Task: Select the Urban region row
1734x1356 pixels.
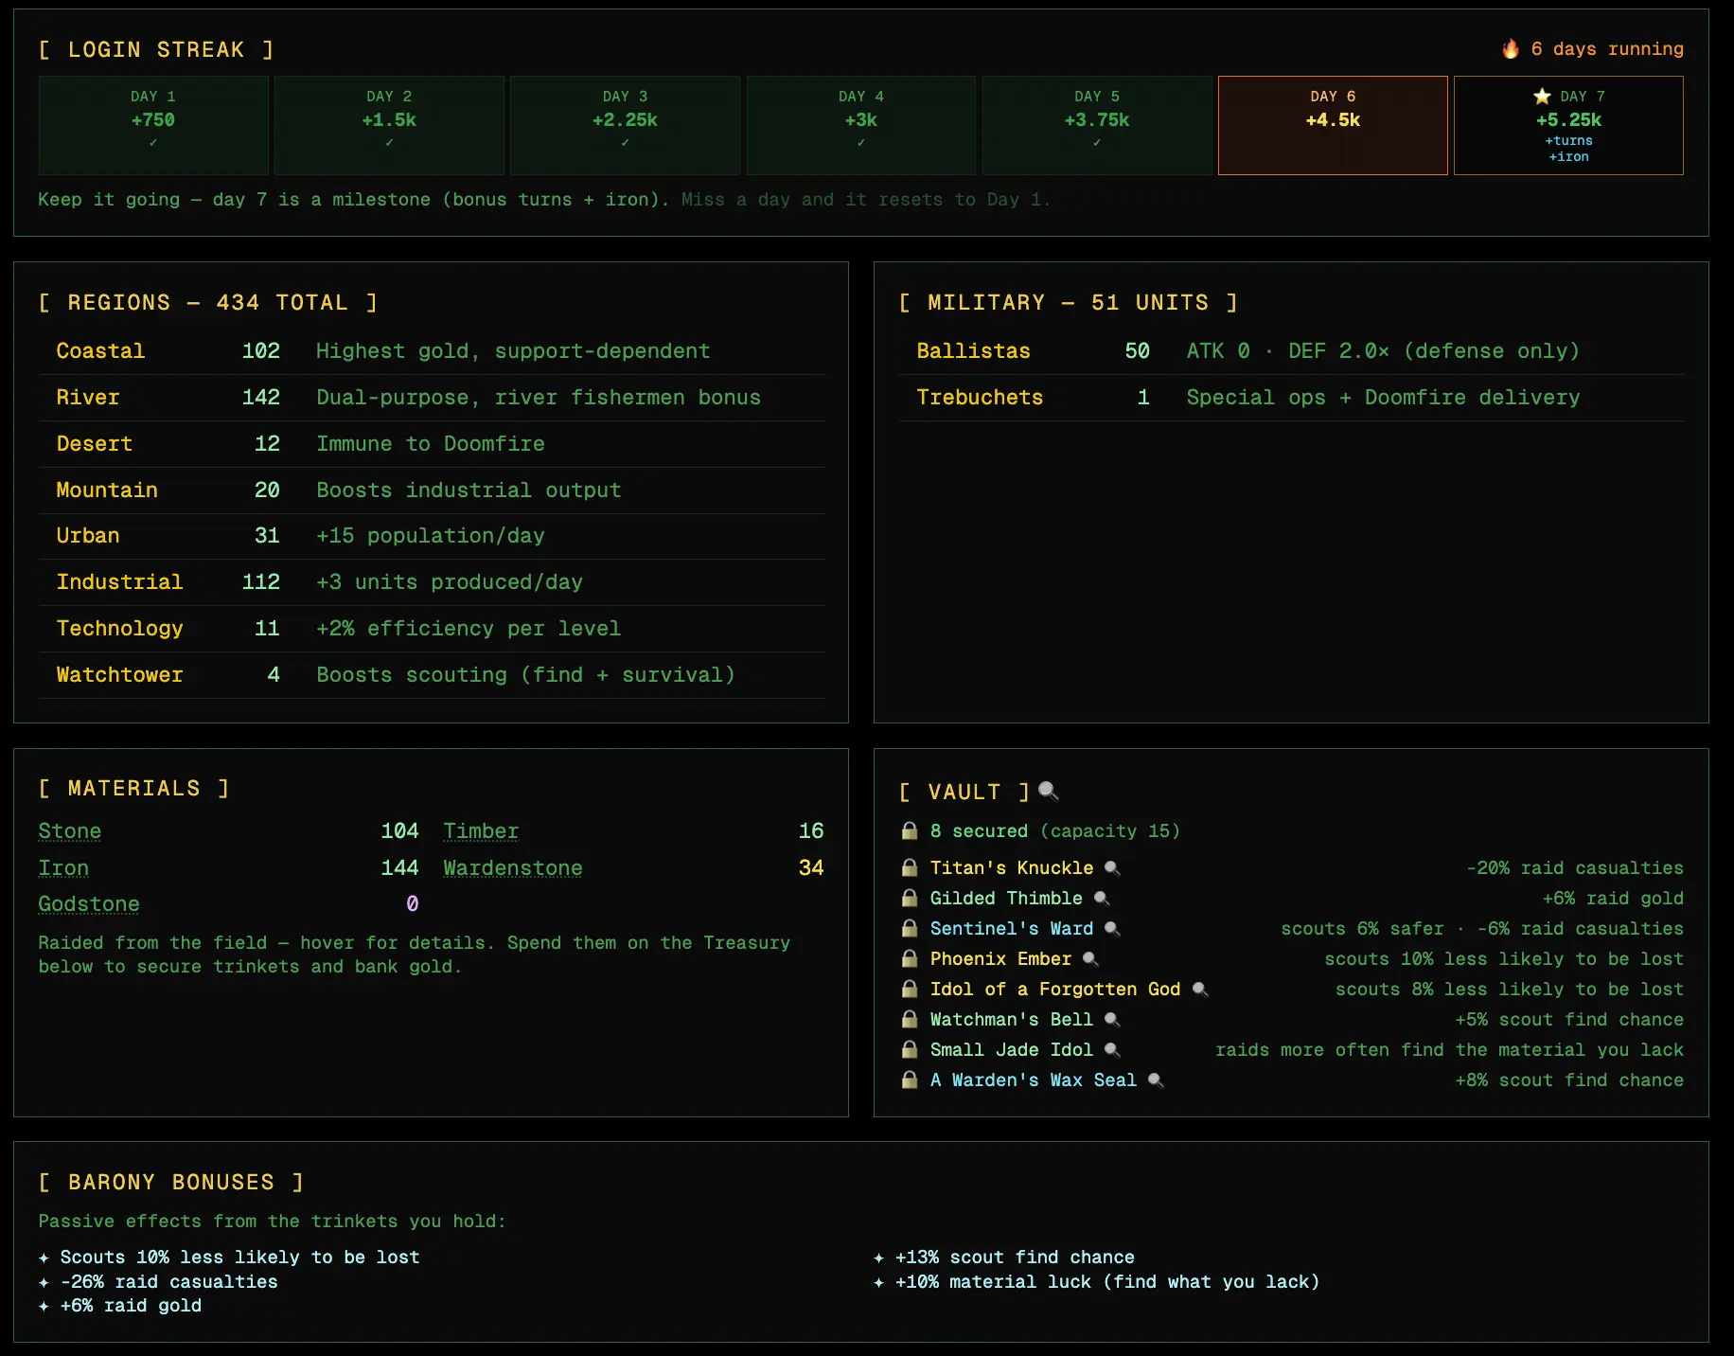Action: tap(432, 536)
